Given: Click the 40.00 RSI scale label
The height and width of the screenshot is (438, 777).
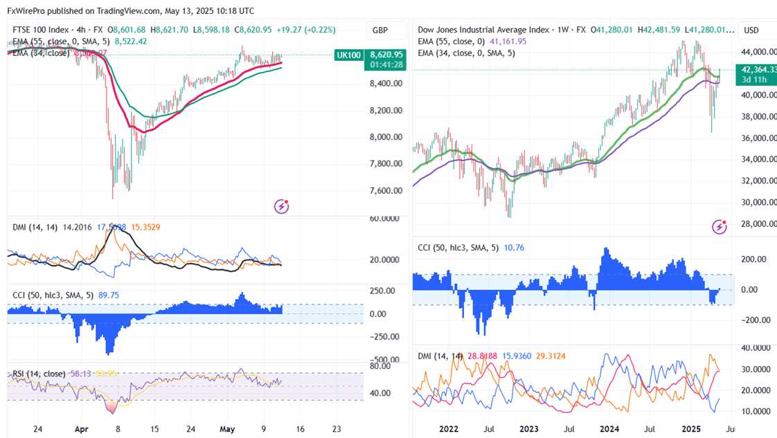Looking at the screenshot, I should 380,393.
